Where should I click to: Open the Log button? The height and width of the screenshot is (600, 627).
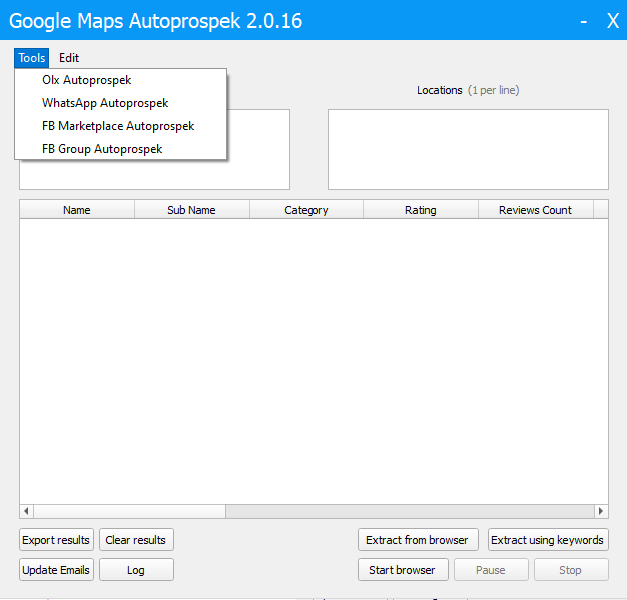(x=136, y=570)
